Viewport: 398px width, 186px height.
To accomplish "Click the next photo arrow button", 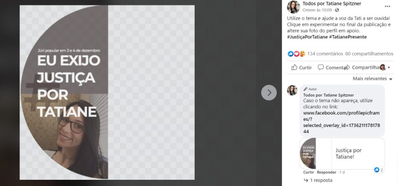I will click(269, 93).
